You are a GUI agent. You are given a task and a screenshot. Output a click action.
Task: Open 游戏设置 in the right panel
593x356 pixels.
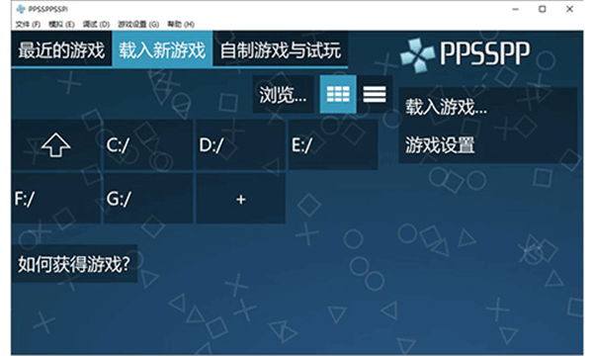488,145
